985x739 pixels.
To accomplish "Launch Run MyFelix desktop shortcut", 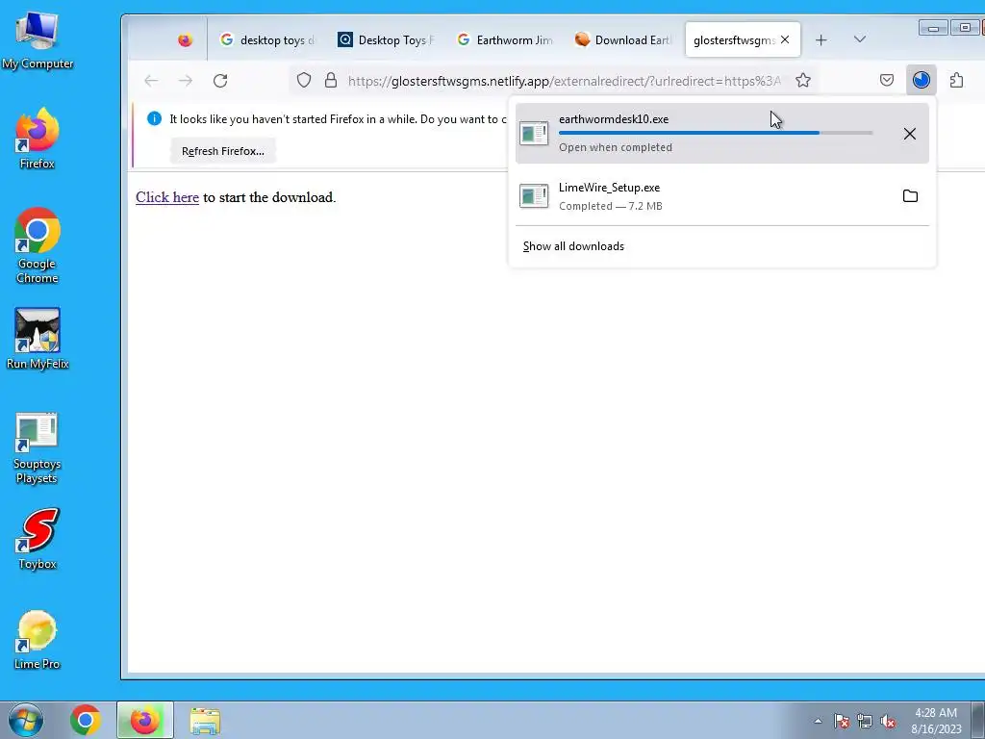I will (38, 339).
